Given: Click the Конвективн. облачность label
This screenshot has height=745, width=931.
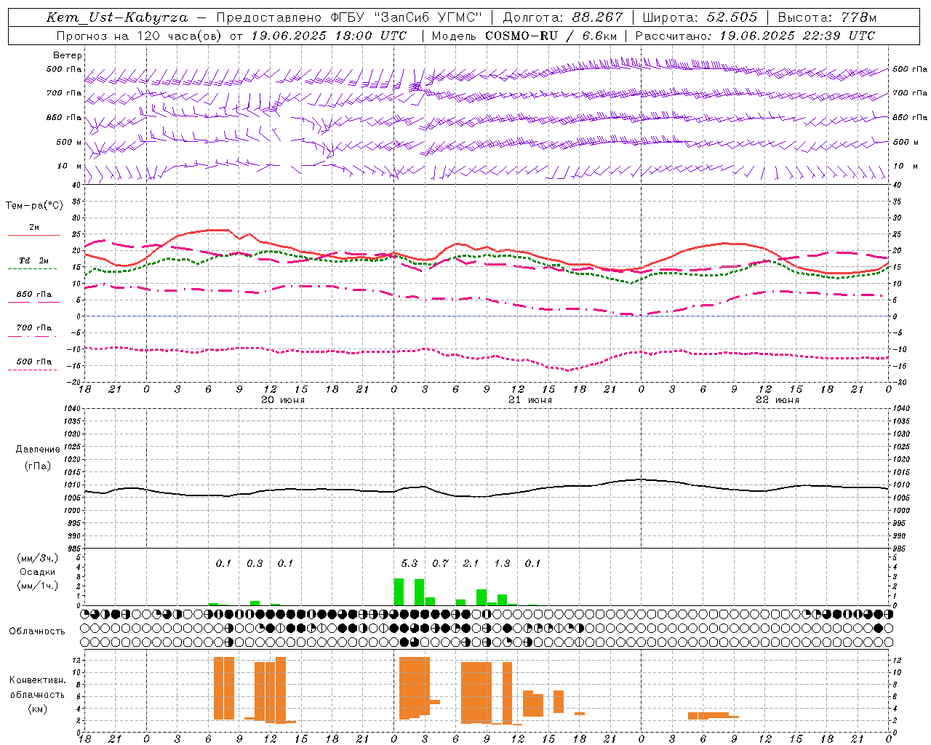Looking at the screenshot, I should (x=38, y=688).
